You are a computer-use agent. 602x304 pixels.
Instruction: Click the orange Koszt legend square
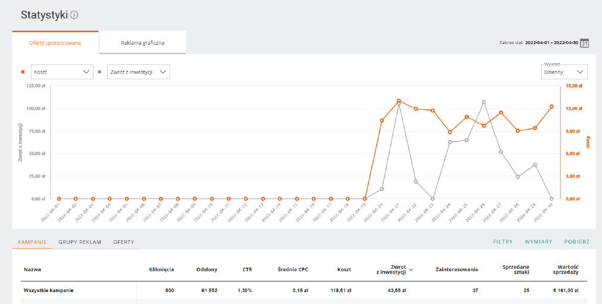[23, 72]
